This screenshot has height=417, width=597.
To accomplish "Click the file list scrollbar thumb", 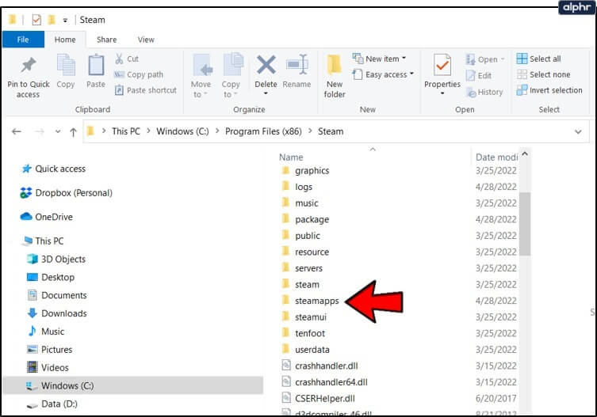I will (x=525, y=223).
